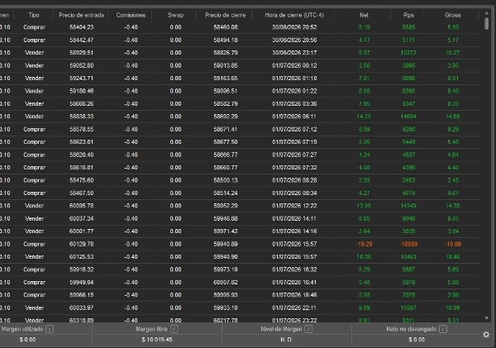
Task: Sort by the Swap column header
Action: pos(175,15)
